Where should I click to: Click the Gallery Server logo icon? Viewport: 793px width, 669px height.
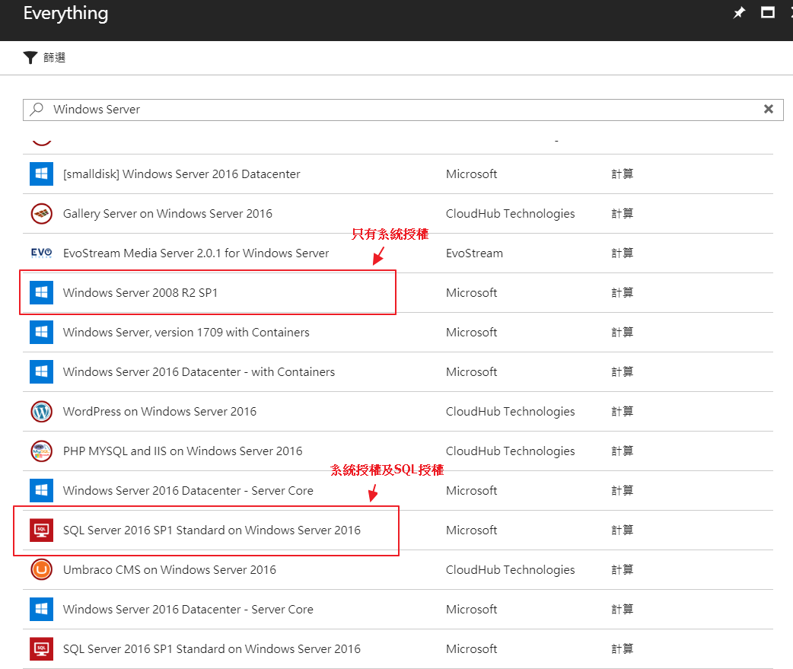pos(41,213)
